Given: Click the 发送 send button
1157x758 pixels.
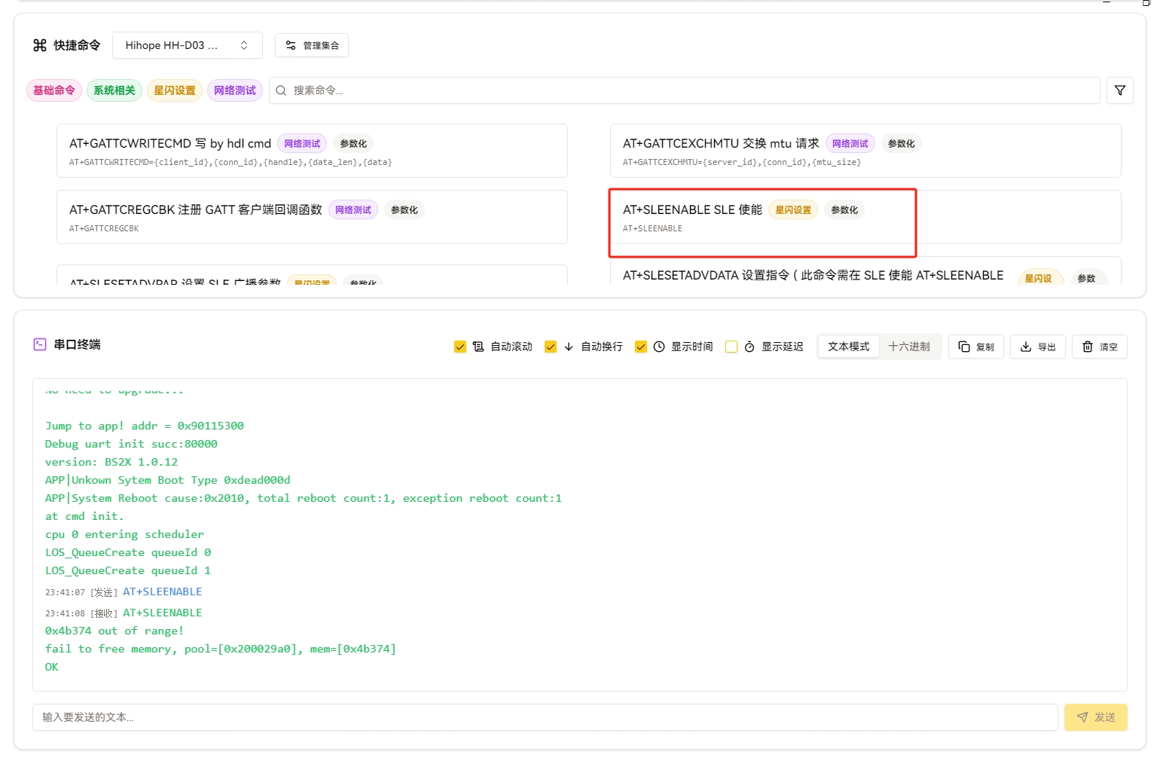Looking at the screenshot, I should (x=1096, y=717).
